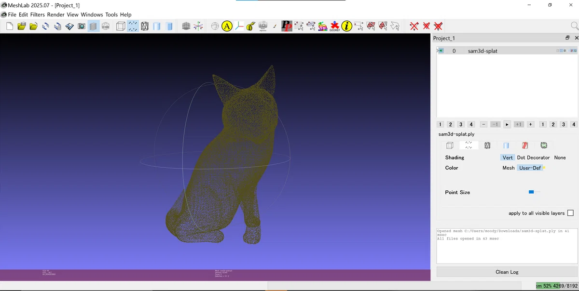Open the layer stack dialog icon

(x=94, y=26)
